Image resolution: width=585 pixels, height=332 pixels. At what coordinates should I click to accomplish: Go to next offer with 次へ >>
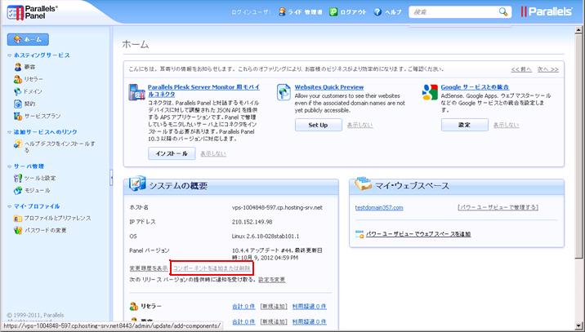[548, 69]
